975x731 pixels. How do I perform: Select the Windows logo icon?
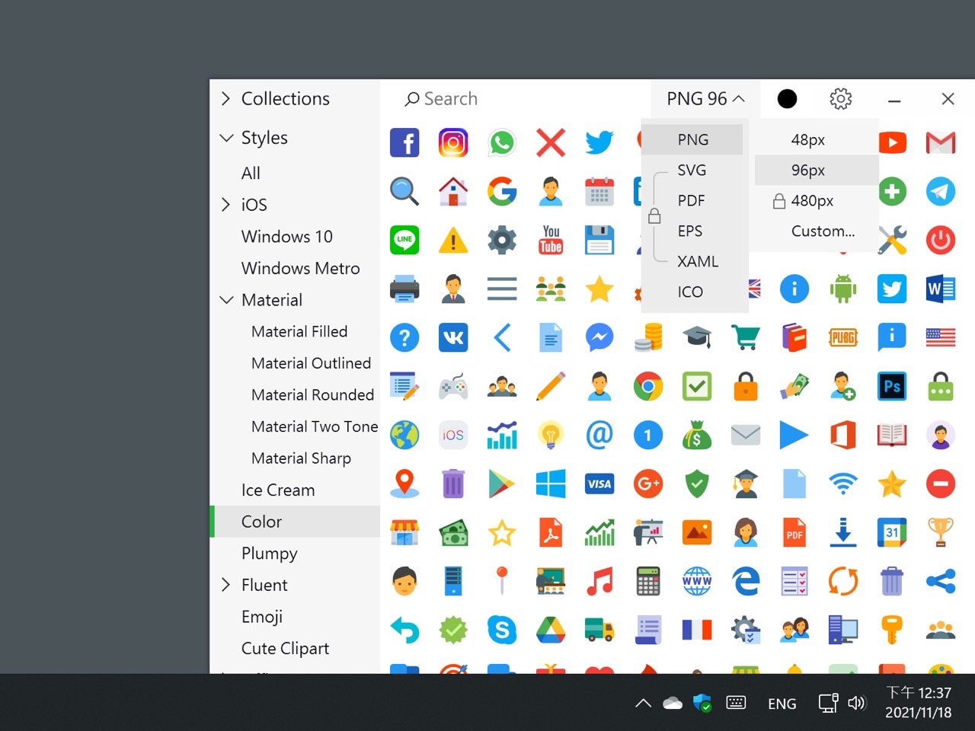[x=551, y=484]
